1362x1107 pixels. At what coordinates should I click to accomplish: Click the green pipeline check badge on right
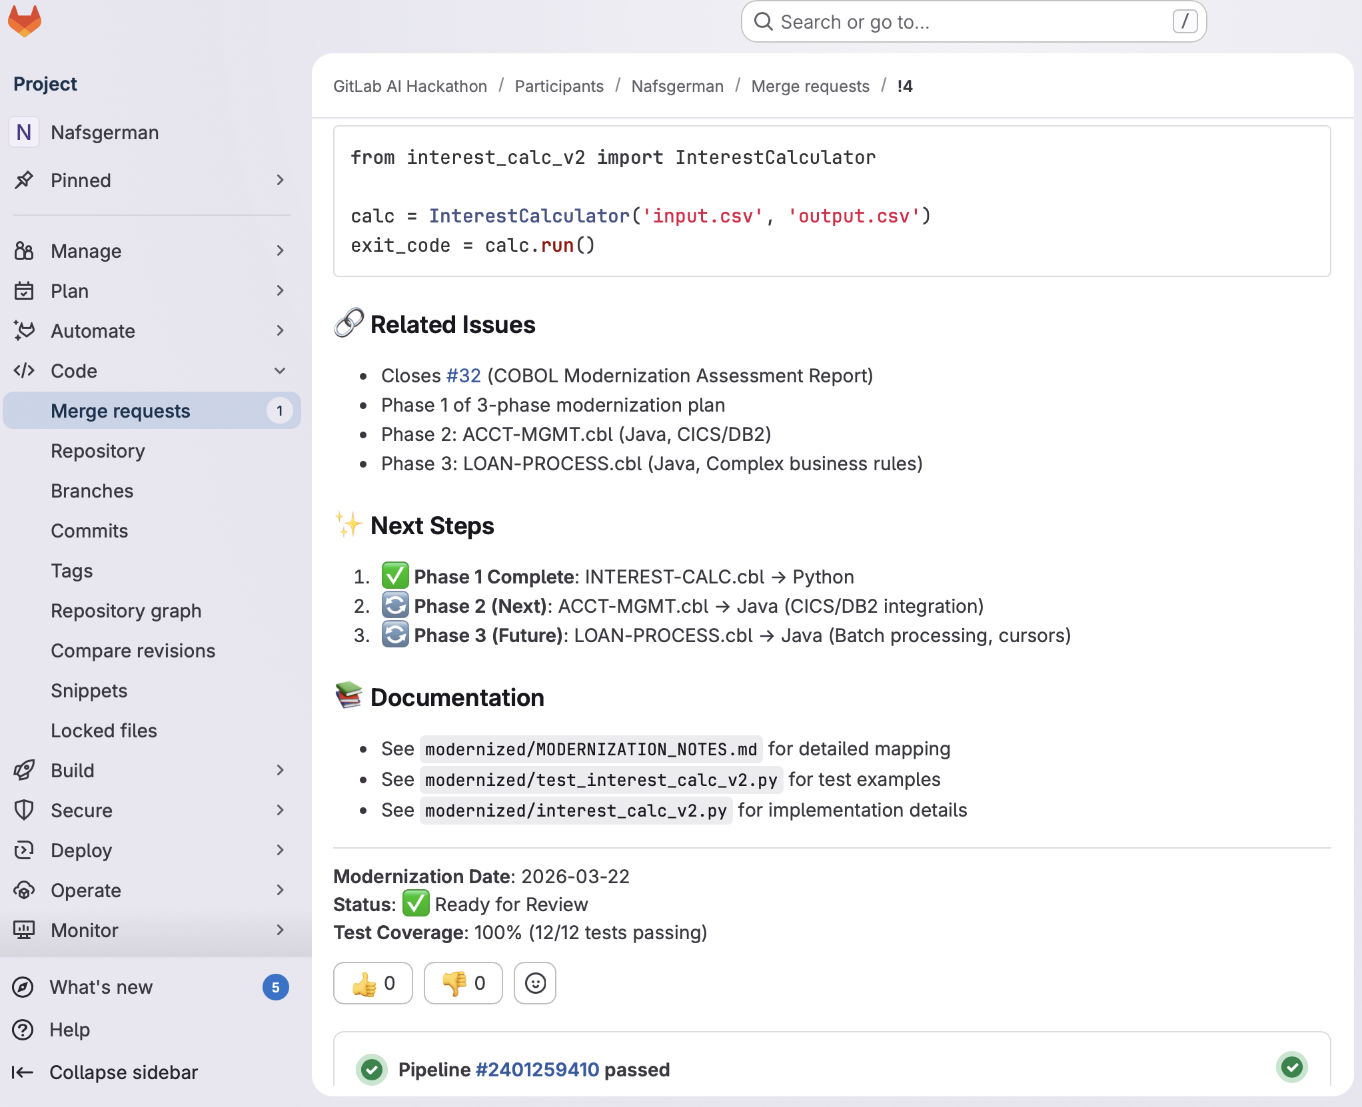[1291, 1067]
